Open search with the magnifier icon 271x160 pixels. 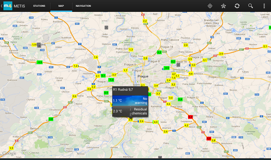pos(251,6)
